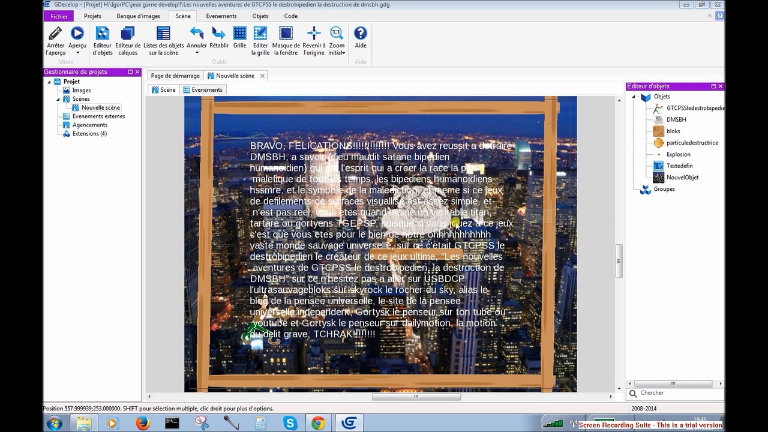The image size is (768, 432).
Task: Open Google Chrome from the taskbar
Action: (318, 423)
